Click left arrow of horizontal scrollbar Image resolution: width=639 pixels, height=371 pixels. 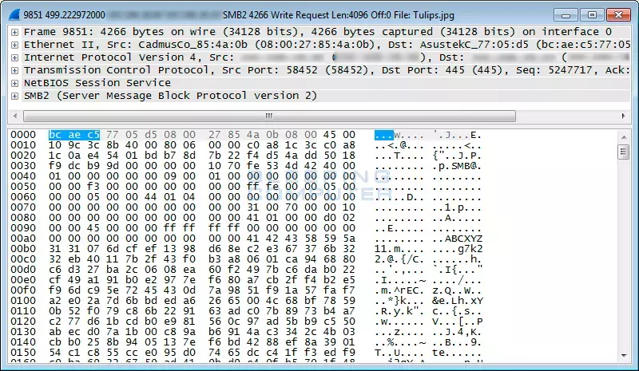point(15,116)
